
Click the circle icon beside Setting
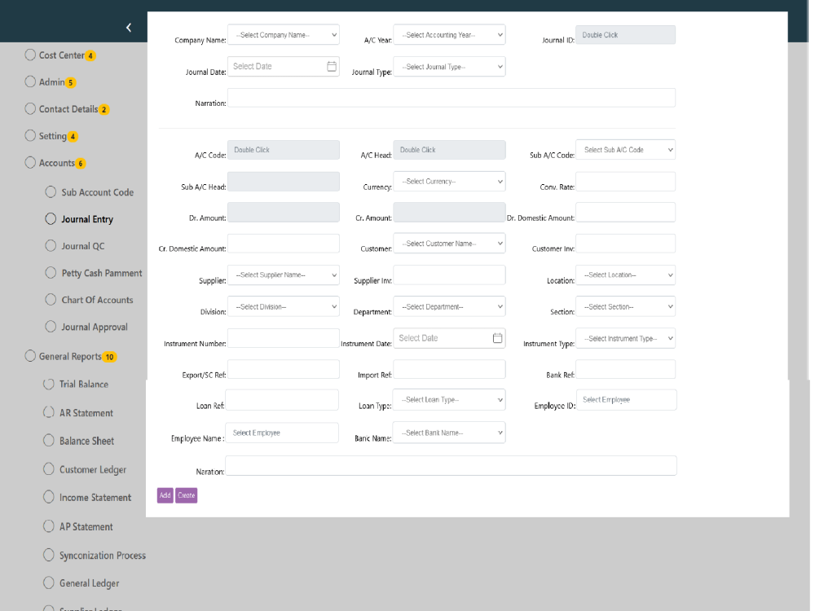[30, 135]
